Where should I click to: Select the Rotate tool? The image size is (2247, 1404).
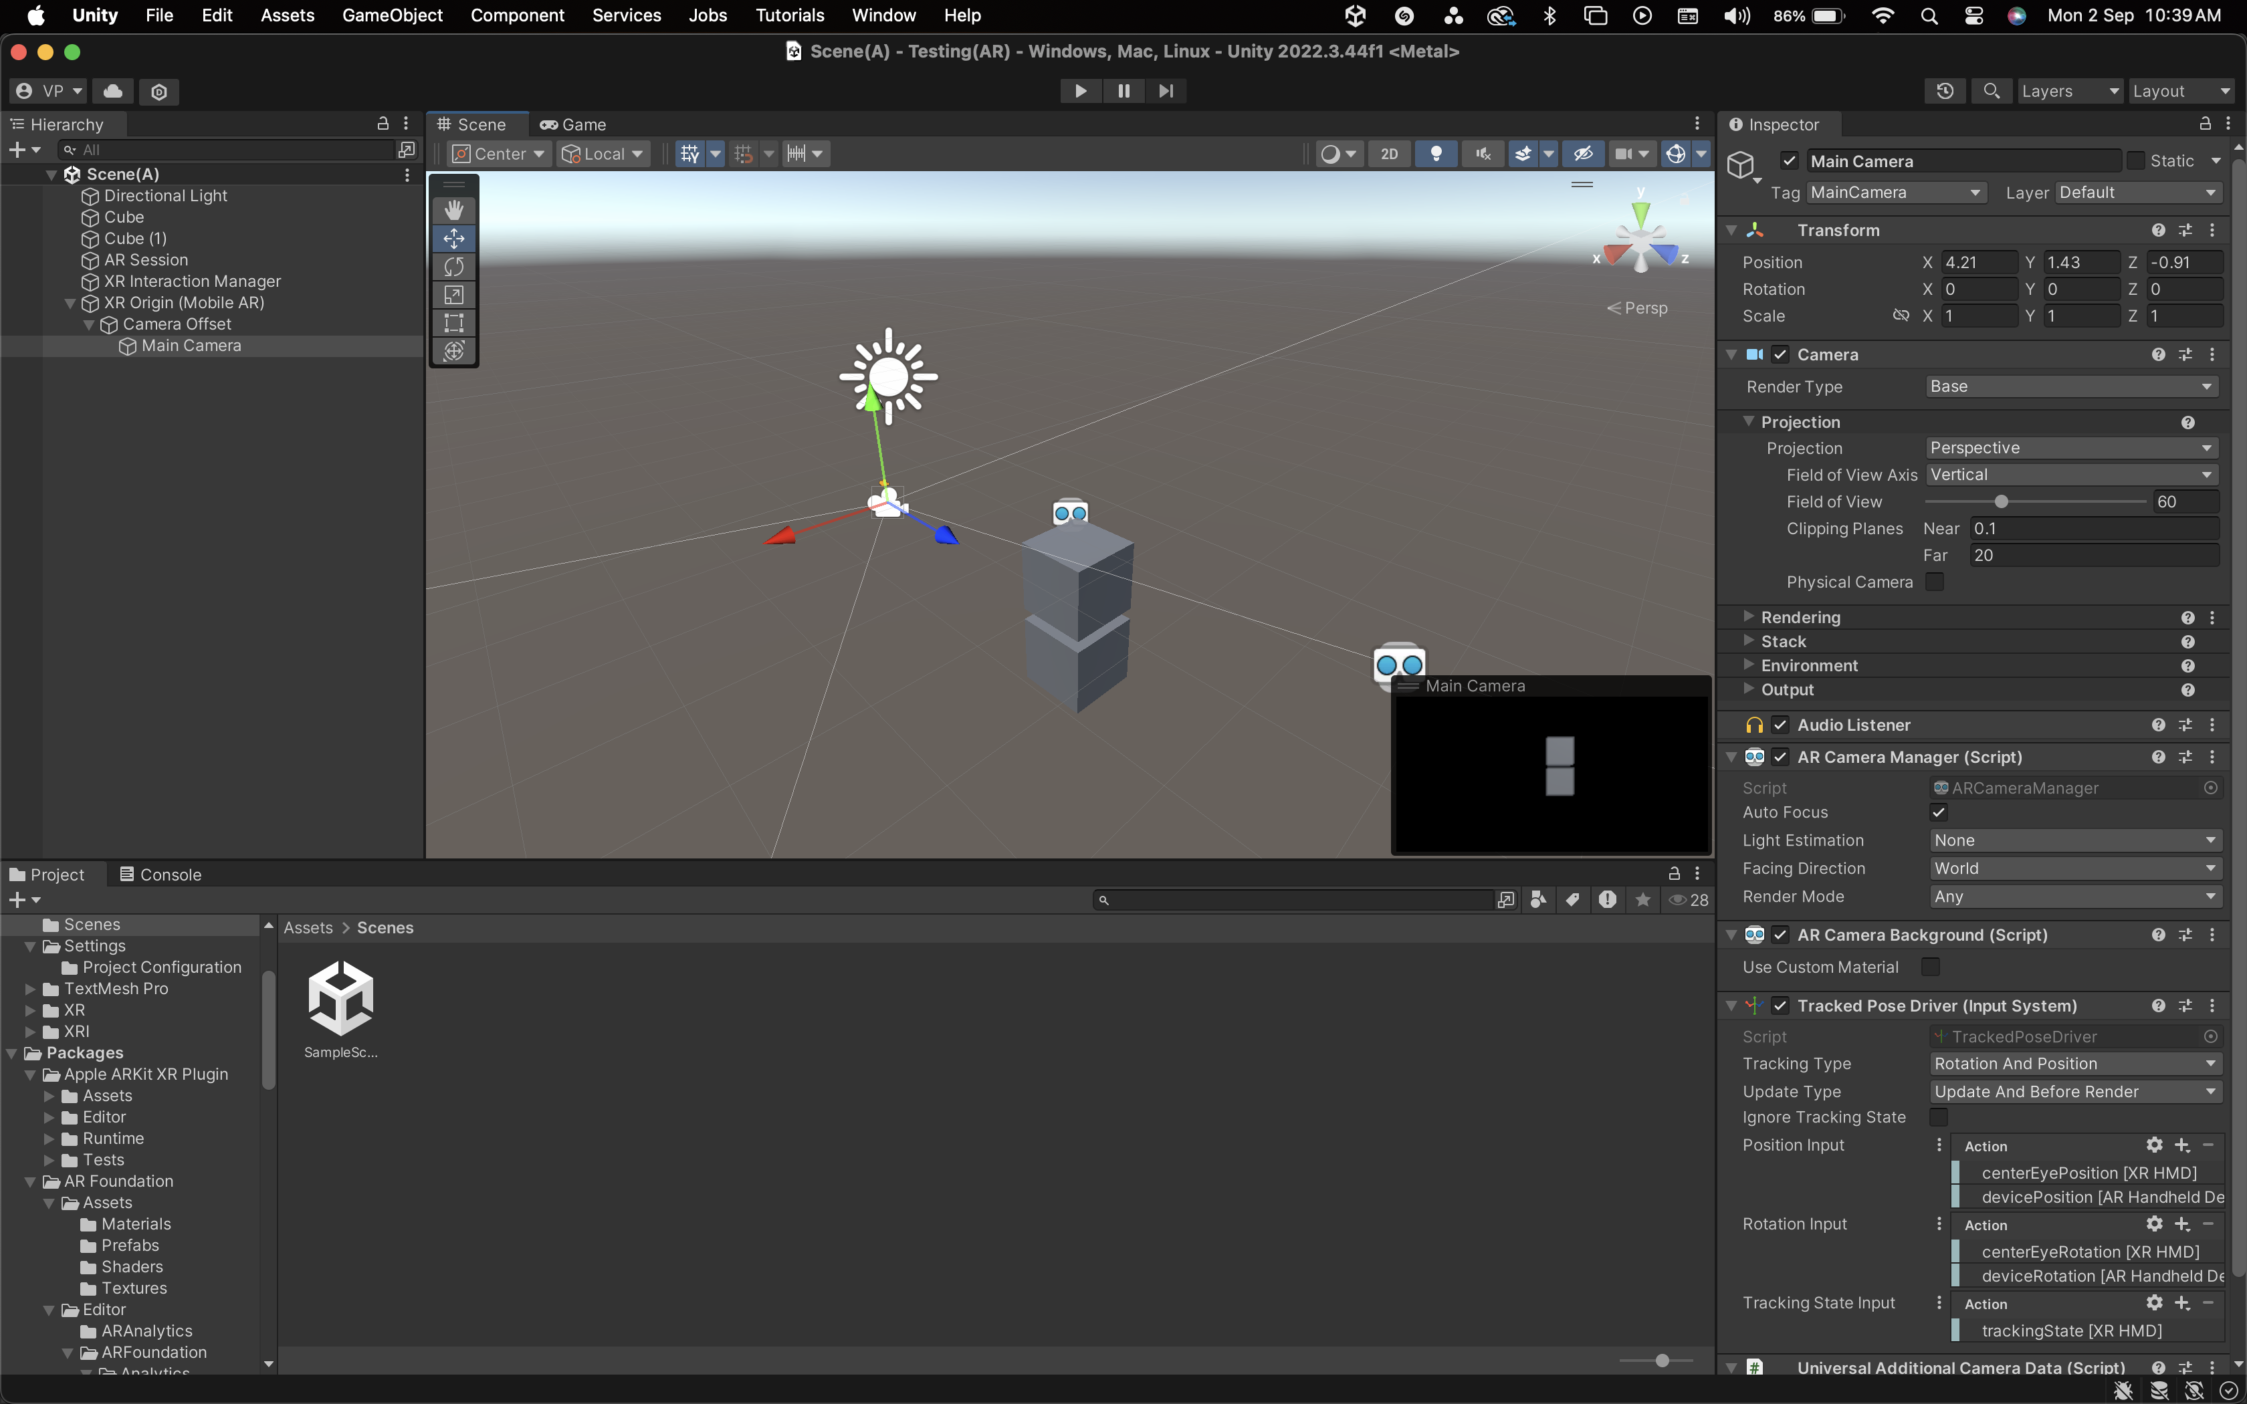[x=454, y=267]
